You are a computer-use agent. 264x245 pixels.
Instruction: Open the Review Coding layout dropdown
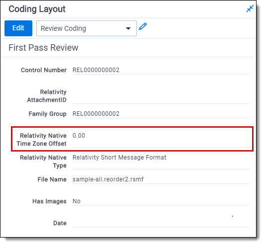pos(87,28)
